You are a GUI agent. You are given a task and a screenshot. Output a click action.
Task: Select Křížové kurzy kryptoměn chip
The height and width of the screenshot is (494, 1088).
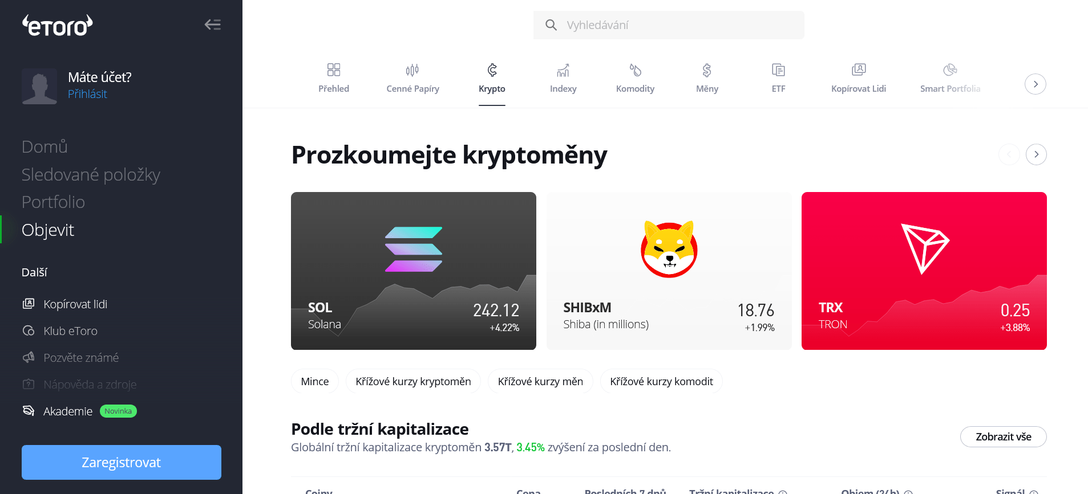point(413,381)
